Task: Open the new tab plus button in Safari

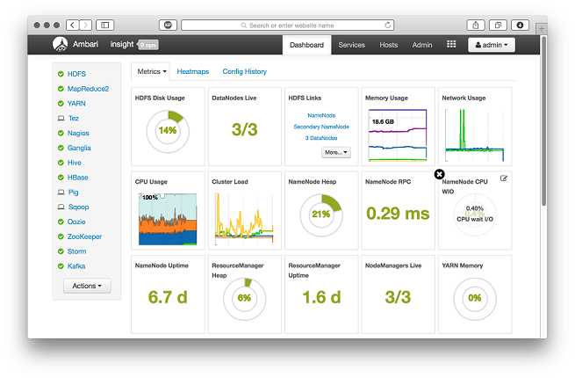Action: click(x=542, y=28)
